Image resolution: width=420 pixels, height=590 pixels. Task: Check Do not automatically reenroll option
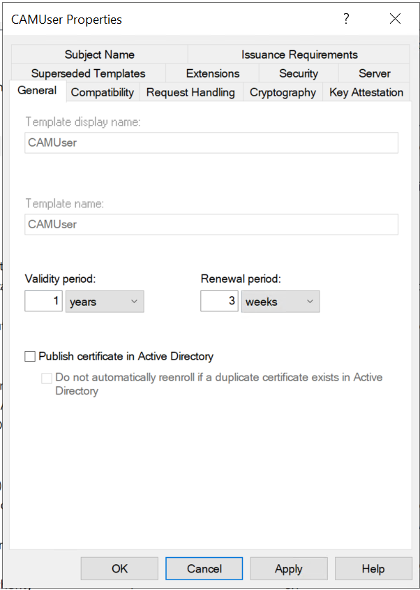point(47,378)
